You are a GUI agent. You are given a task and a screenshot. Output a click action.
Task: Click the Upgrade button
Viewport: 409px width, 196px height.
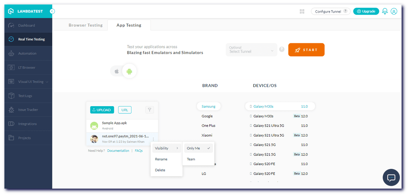tap(366, 11)
